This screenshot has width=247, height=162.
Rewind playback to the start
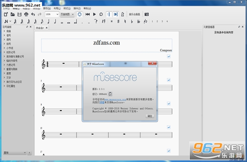pos(88,14)
